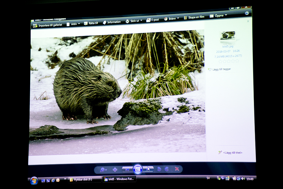This screenshot has height=189, width=283.
Task: Click the beaver photo in the viewer
Action: 117,92
